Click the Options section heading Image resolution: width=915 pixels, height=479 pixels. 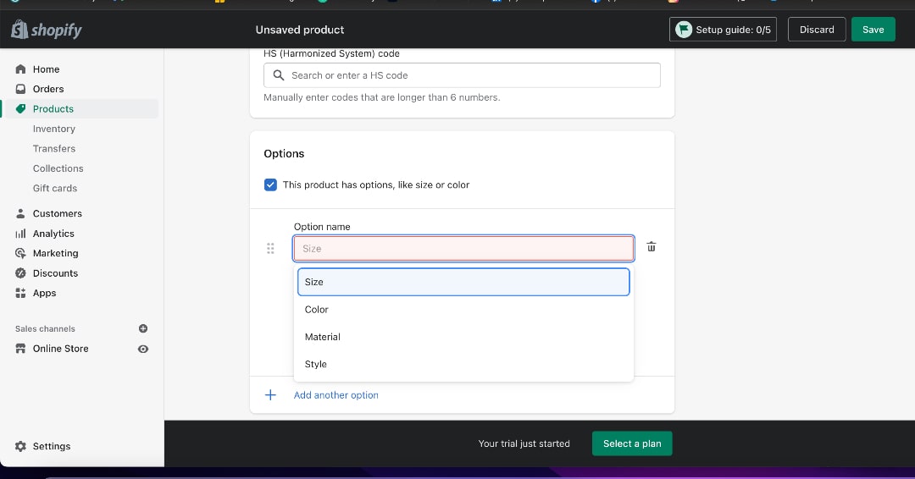click(284, 153)
